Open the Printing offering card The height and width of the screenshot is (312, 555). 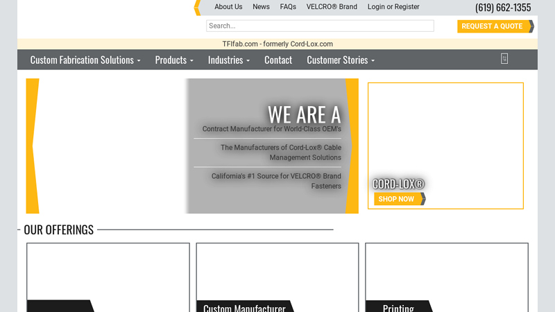point(447,277)
